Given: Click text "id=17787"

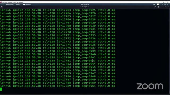Looking at the screenshot, I should [x=64, y=80].
